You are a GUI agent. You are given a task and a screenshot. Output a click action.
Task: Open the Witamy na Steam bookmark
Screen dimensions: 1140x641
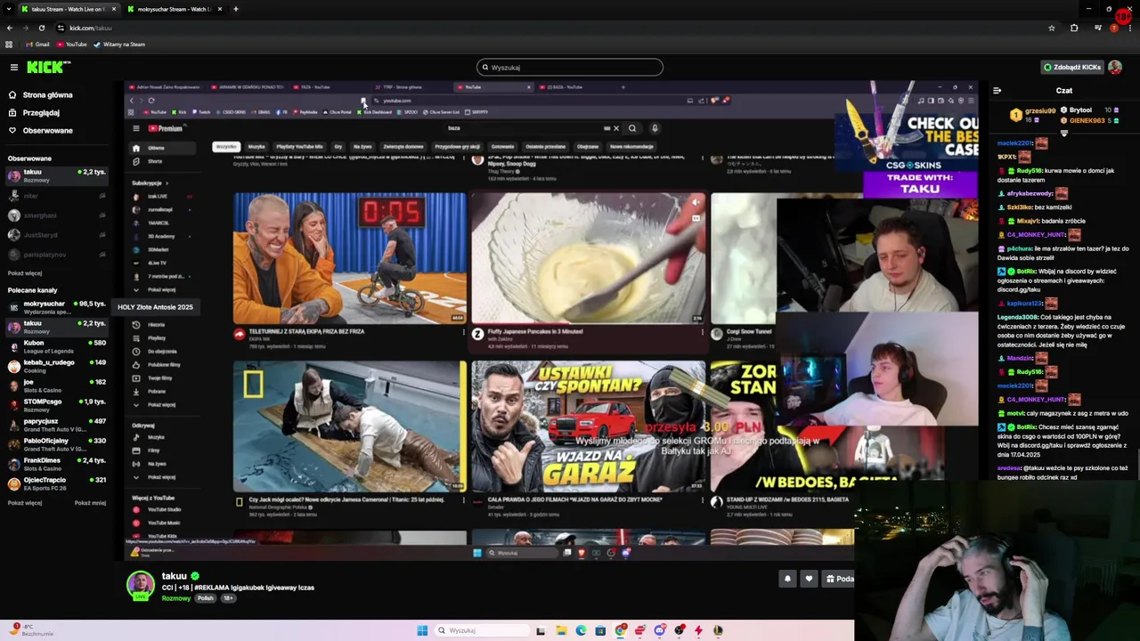click(120, 45)
